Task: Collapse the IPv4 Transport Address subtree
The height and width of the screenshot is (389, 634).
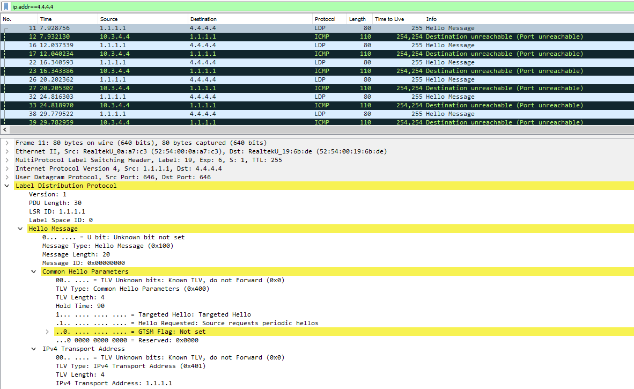Action: (33, 349)
